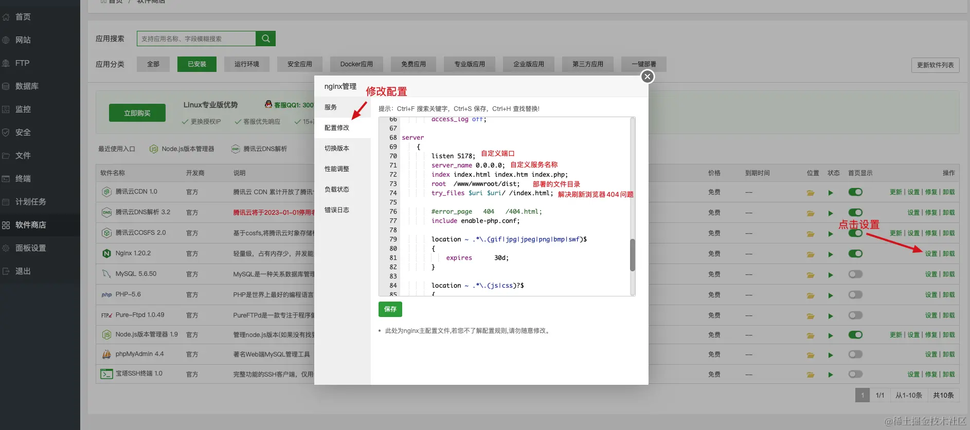Enable homepage display for MySQL 5.6.50
The image size is (970, 430).
click(855, 274)
